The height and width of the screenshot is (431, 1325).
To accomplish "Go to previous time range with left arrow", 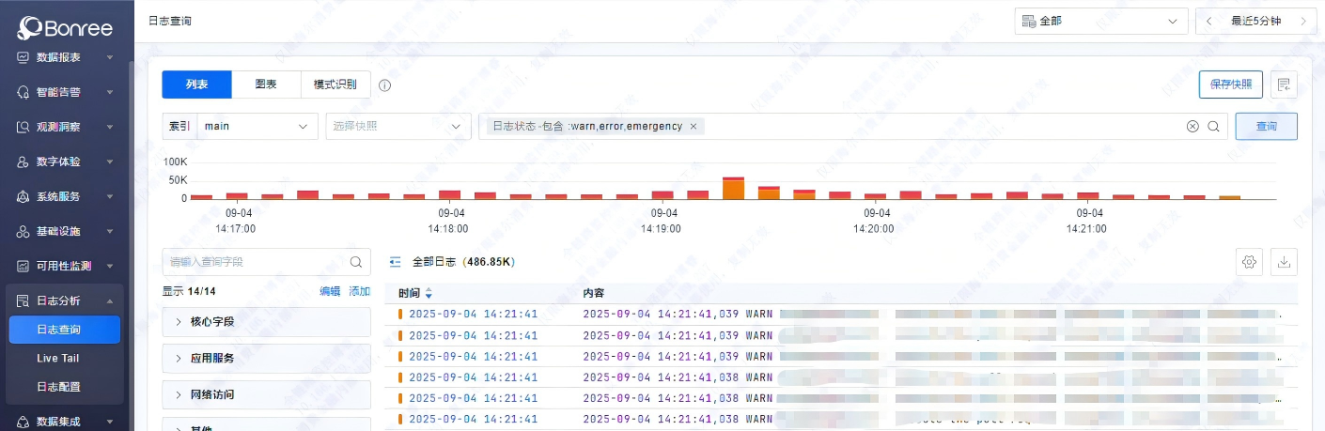I will click(1208, 21).
